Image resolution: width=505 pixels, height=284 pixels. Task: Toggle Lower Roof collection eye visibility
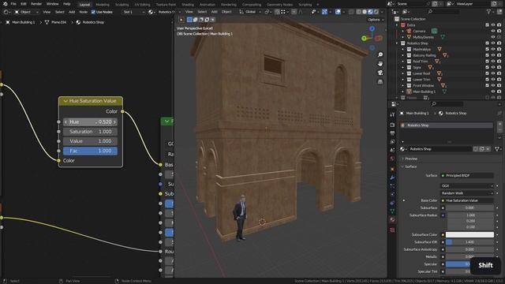point(492,73)
